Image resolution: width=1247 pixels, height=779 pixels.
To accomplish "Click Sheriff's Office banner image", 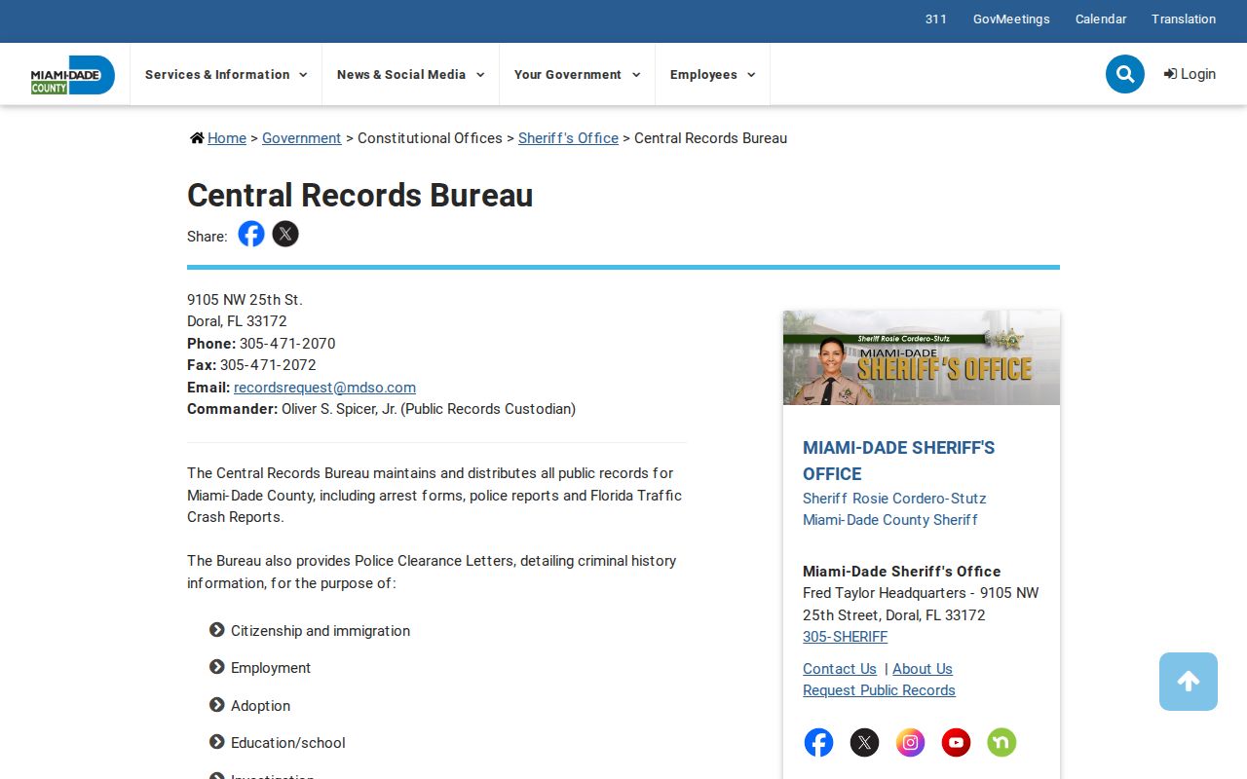I will click(922, 357).
